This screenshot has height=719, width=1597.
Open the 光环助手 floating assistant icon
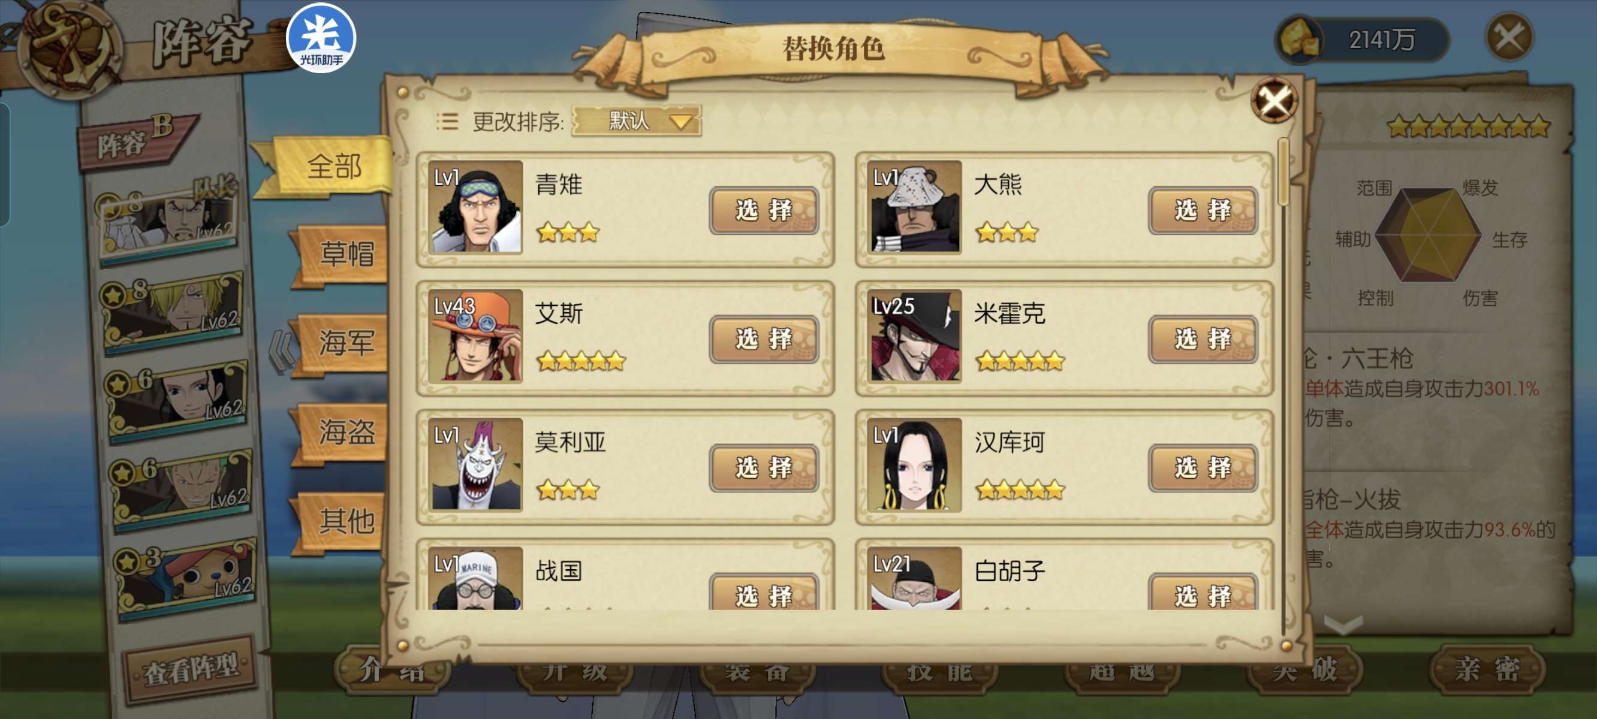[x=321, y=38]
